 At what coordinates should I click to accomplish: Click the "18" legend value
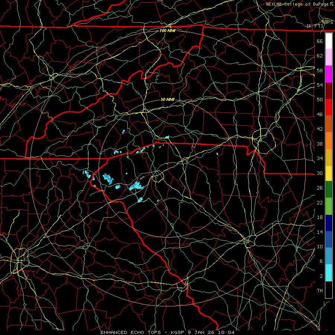320,217
